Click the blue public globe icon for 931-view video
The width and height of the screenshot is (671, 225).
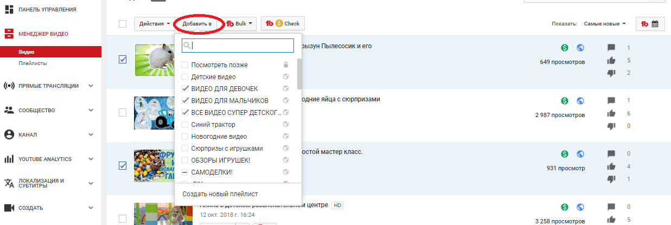coord(580,154)
